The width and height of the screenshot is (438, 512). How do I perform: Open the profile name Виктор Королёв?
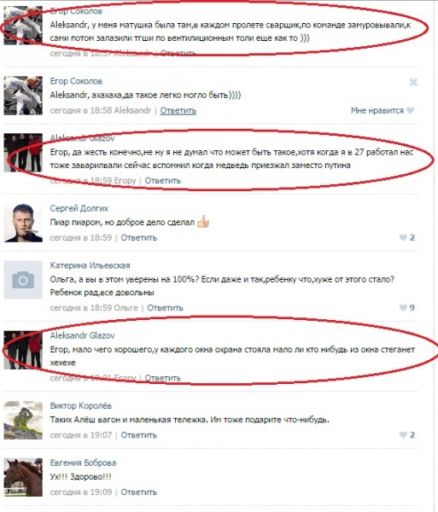click(x=80, y=406)
